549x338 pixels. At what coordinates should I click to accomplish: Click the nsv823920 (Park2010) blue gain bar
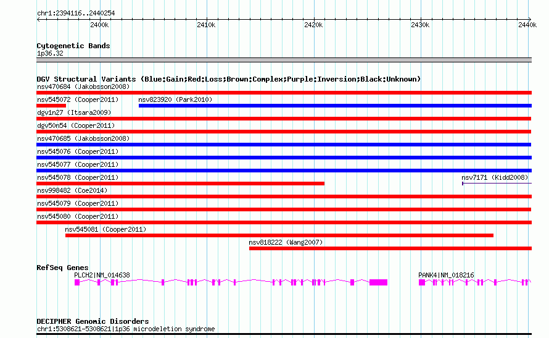(x=335, y=106)
